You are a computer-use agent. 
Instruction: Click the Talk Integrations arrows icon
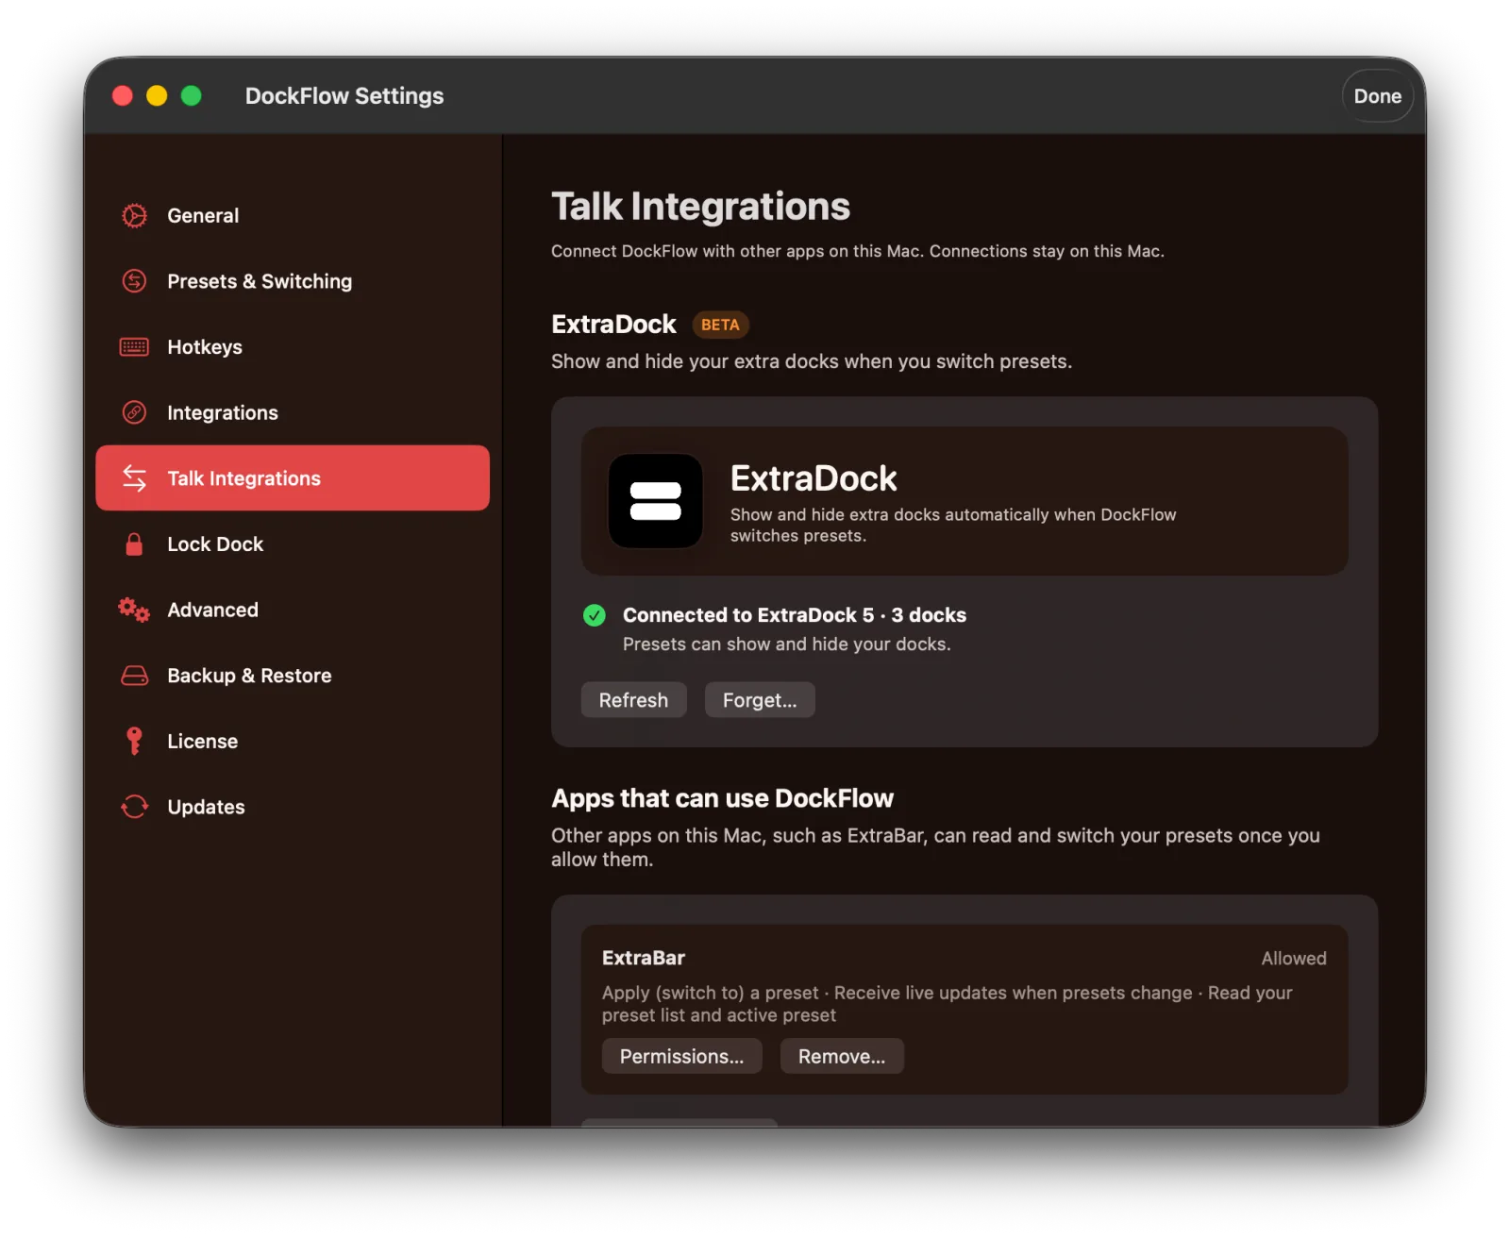(134, 478)
